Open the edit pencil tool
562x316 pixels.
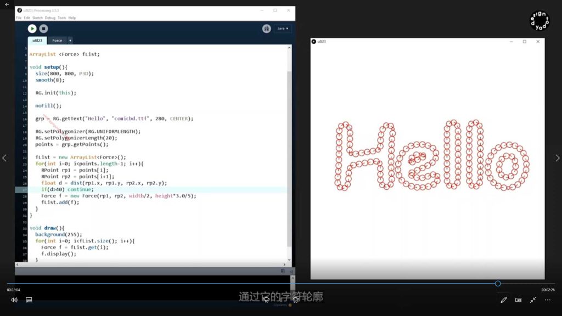point(503,300)
